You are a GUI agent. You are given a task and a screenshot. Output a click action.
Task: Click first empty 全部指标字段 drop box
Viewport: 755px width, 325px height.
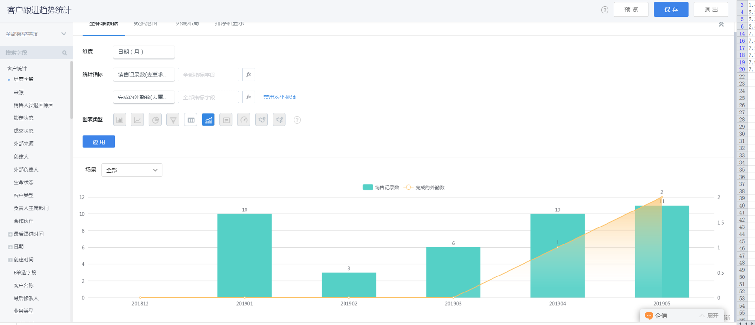[208, 75]
